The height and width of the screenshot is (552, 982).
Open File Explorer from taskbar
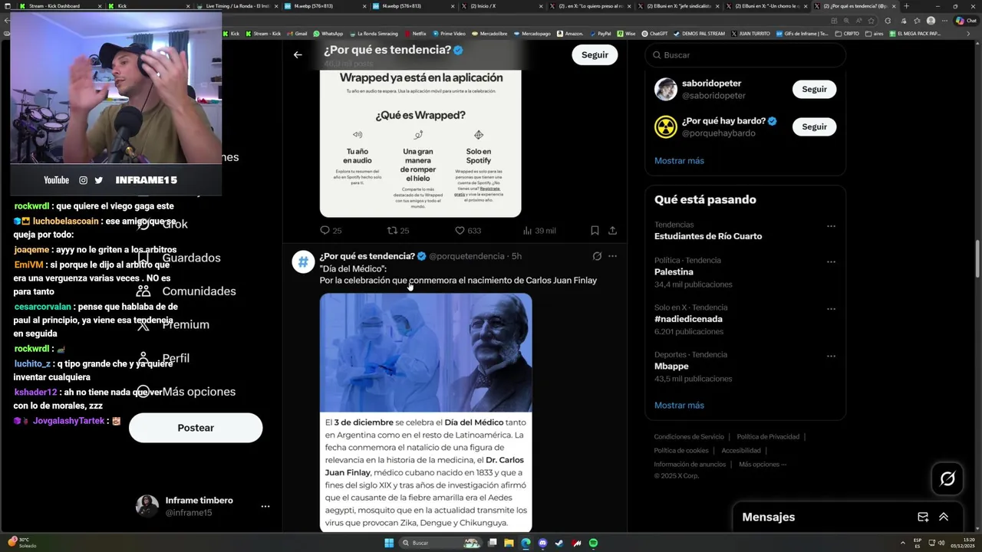(x=509, y=543)
